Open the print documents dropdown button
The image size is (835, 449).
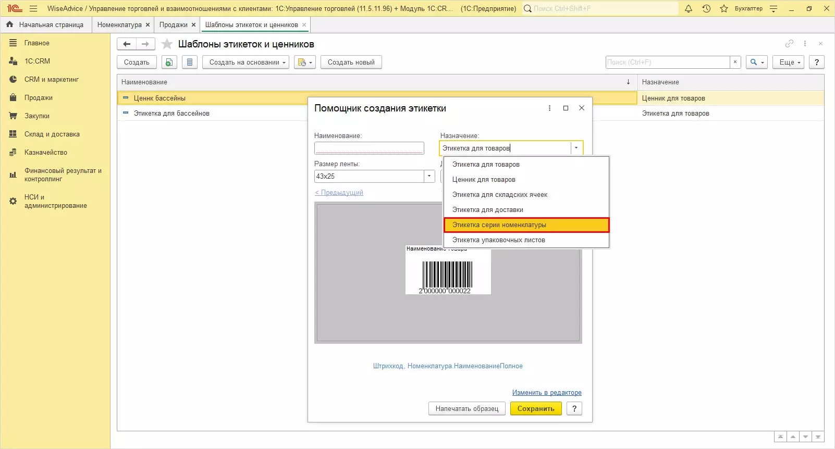coord(305,63)
